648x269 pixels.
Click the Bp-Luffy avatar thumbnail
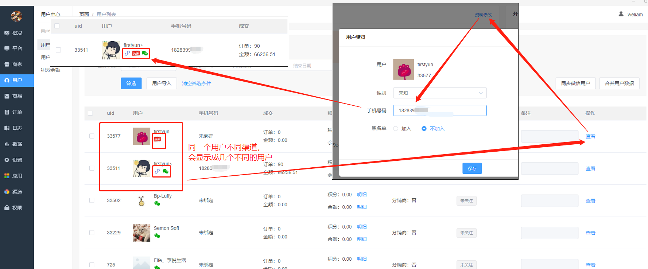[x=141, y=200]
